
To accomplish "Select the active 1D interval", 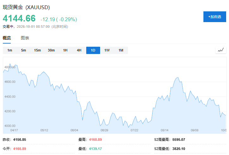I will tap(93, 51).
